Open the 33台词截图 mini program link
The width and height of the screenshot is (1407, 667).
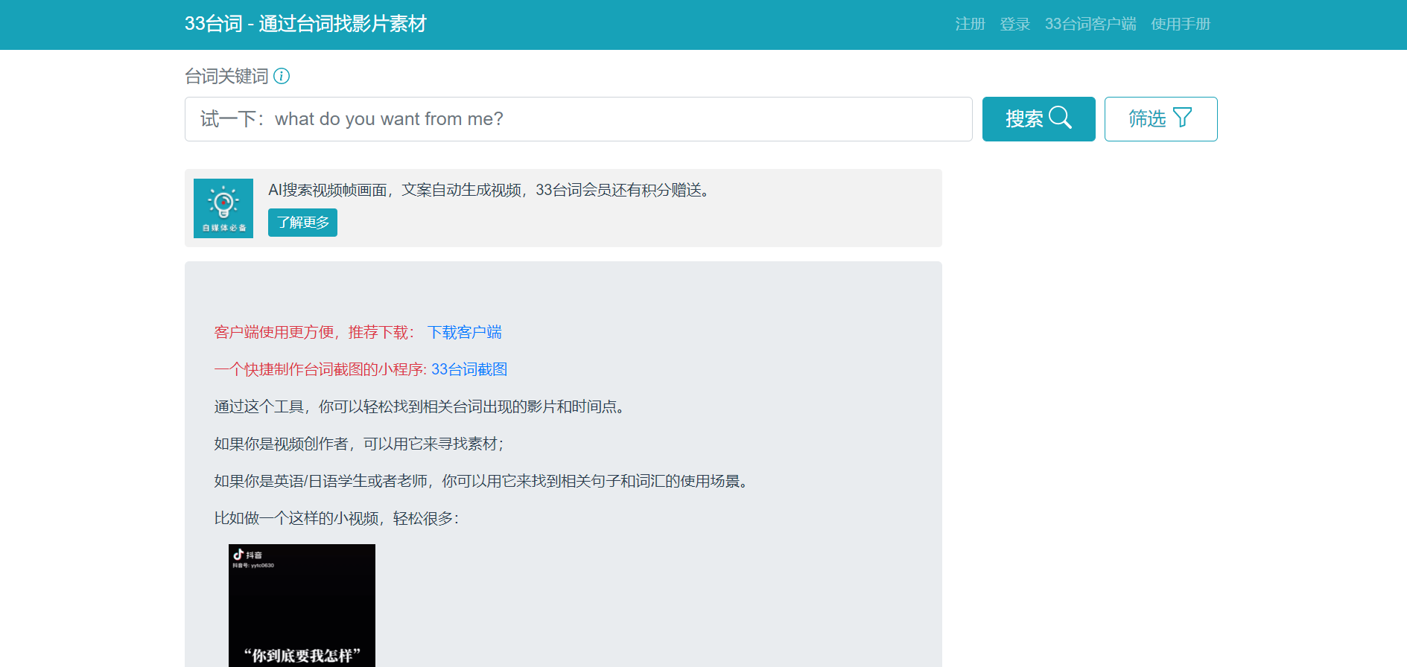coord(469,369)
